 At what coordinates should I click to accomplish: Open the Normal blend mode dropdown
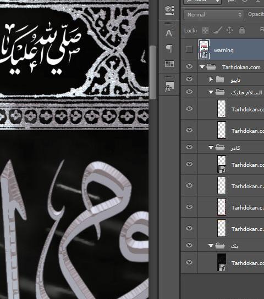(214, 14)
